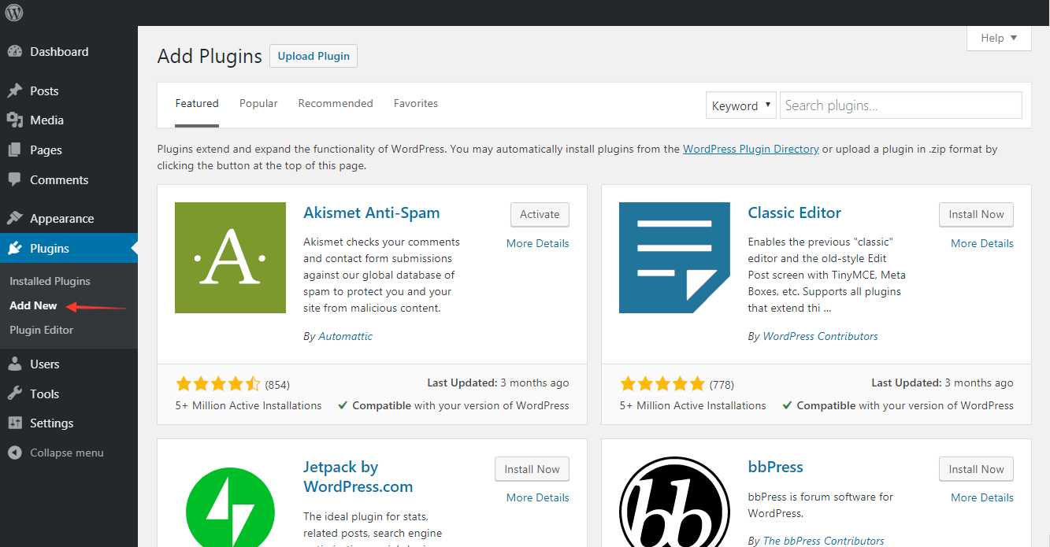
Task: Click the bbPress plugin logo
Action: click(x=674, y=501)
